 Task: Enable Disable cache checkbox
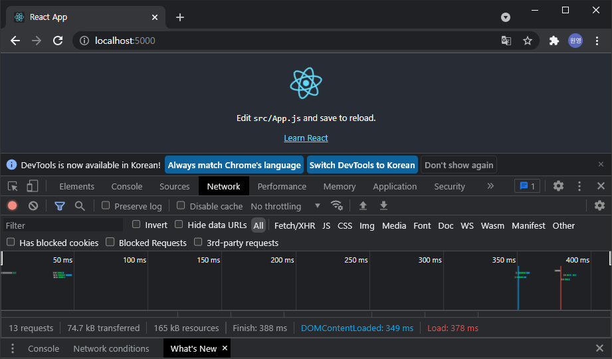click(181, 205)
